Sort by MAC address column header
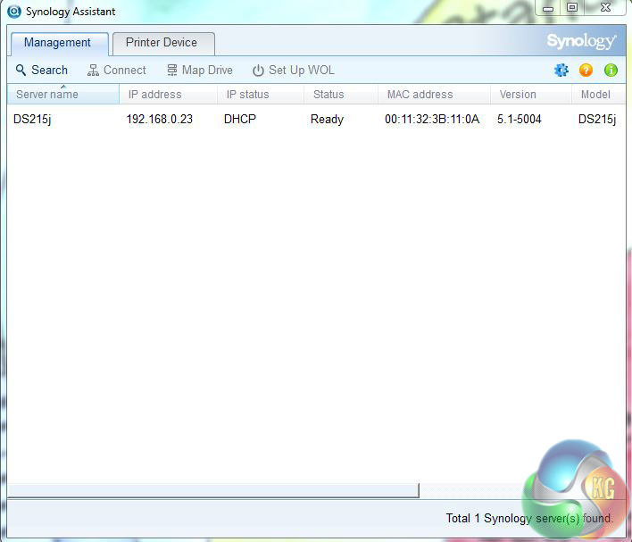Image resolution: width=632 pixels, height=542 pixels. [434, 95]
